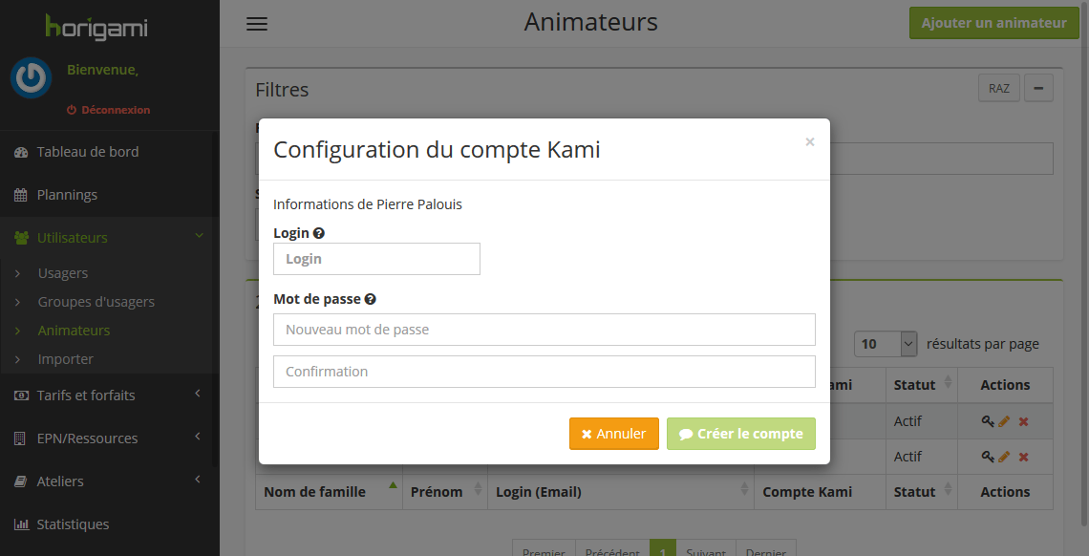Click the key icon in first table row
Image resolution: width=1089 pixels, height=556 pixels.
pyautogui.click(x=988, y=421)
